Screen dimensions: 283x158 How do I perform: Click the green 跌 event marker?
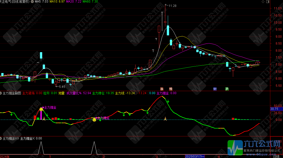pos(227,89)
